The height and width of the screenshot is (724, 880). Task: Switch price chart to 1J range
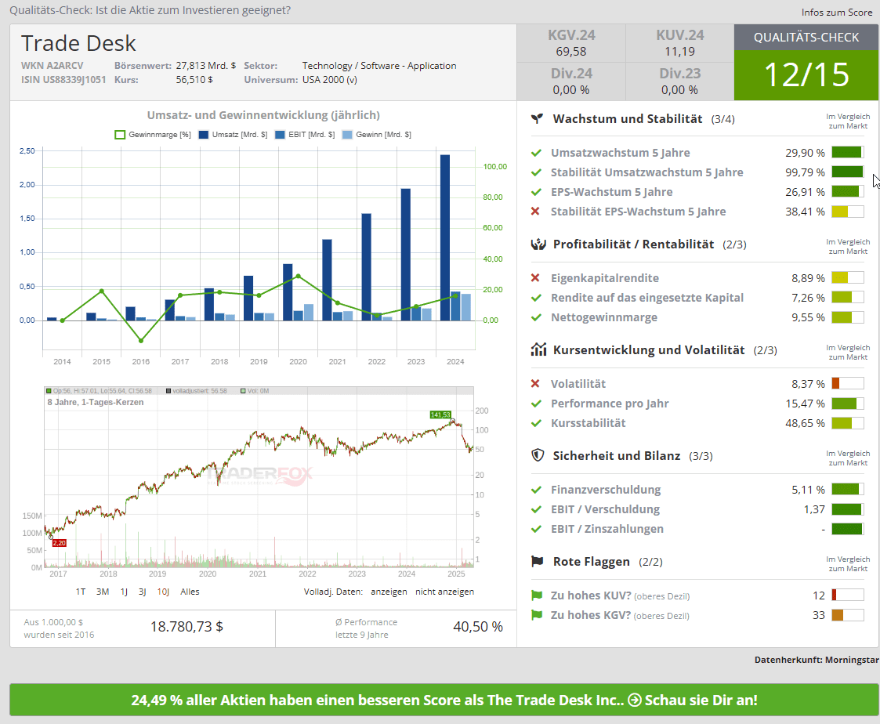coord(124,592)
